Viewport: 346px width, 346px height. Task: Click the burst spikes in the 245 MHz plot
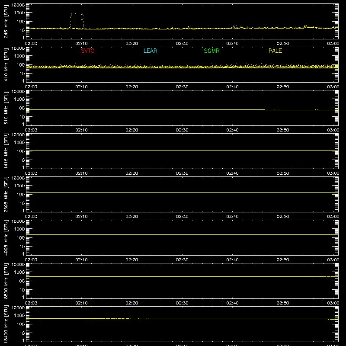click(77, 21)
